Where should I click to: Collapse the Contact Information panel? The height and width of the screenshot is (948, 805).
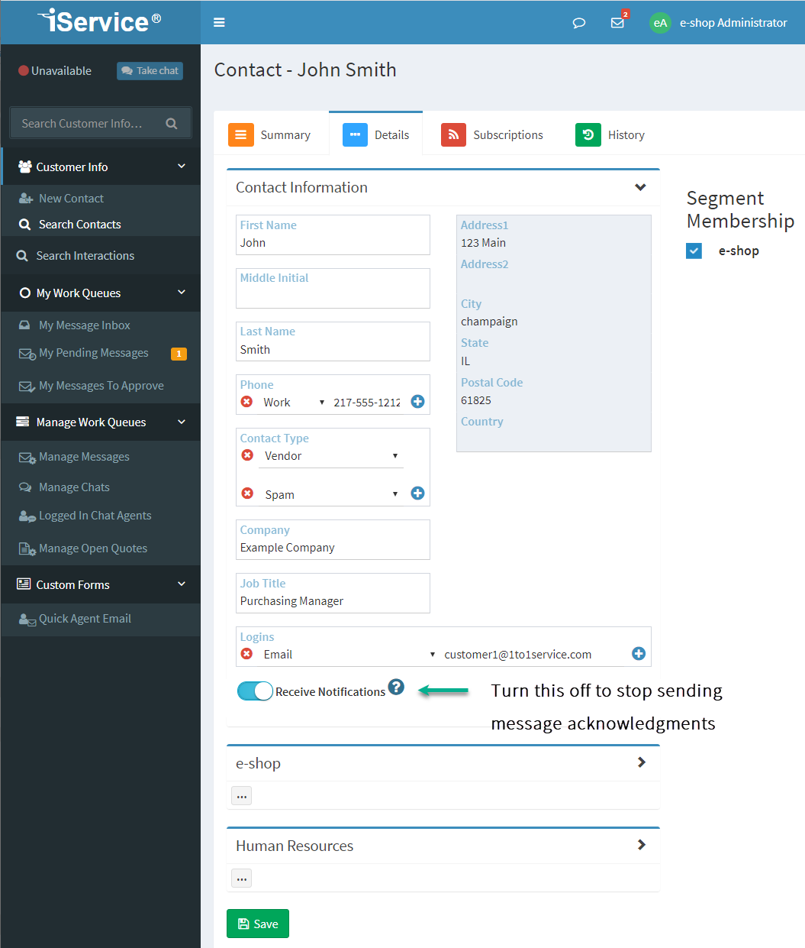640,187
